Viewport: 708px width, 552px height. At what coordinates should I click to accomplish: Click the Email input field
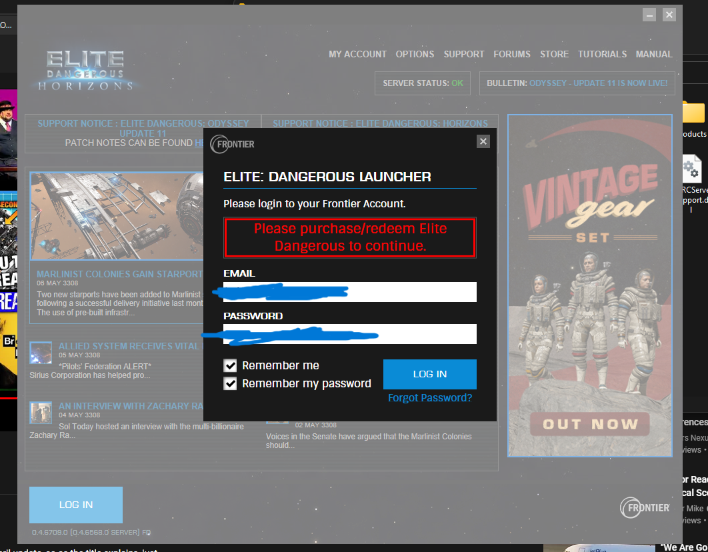click(350, 292)
